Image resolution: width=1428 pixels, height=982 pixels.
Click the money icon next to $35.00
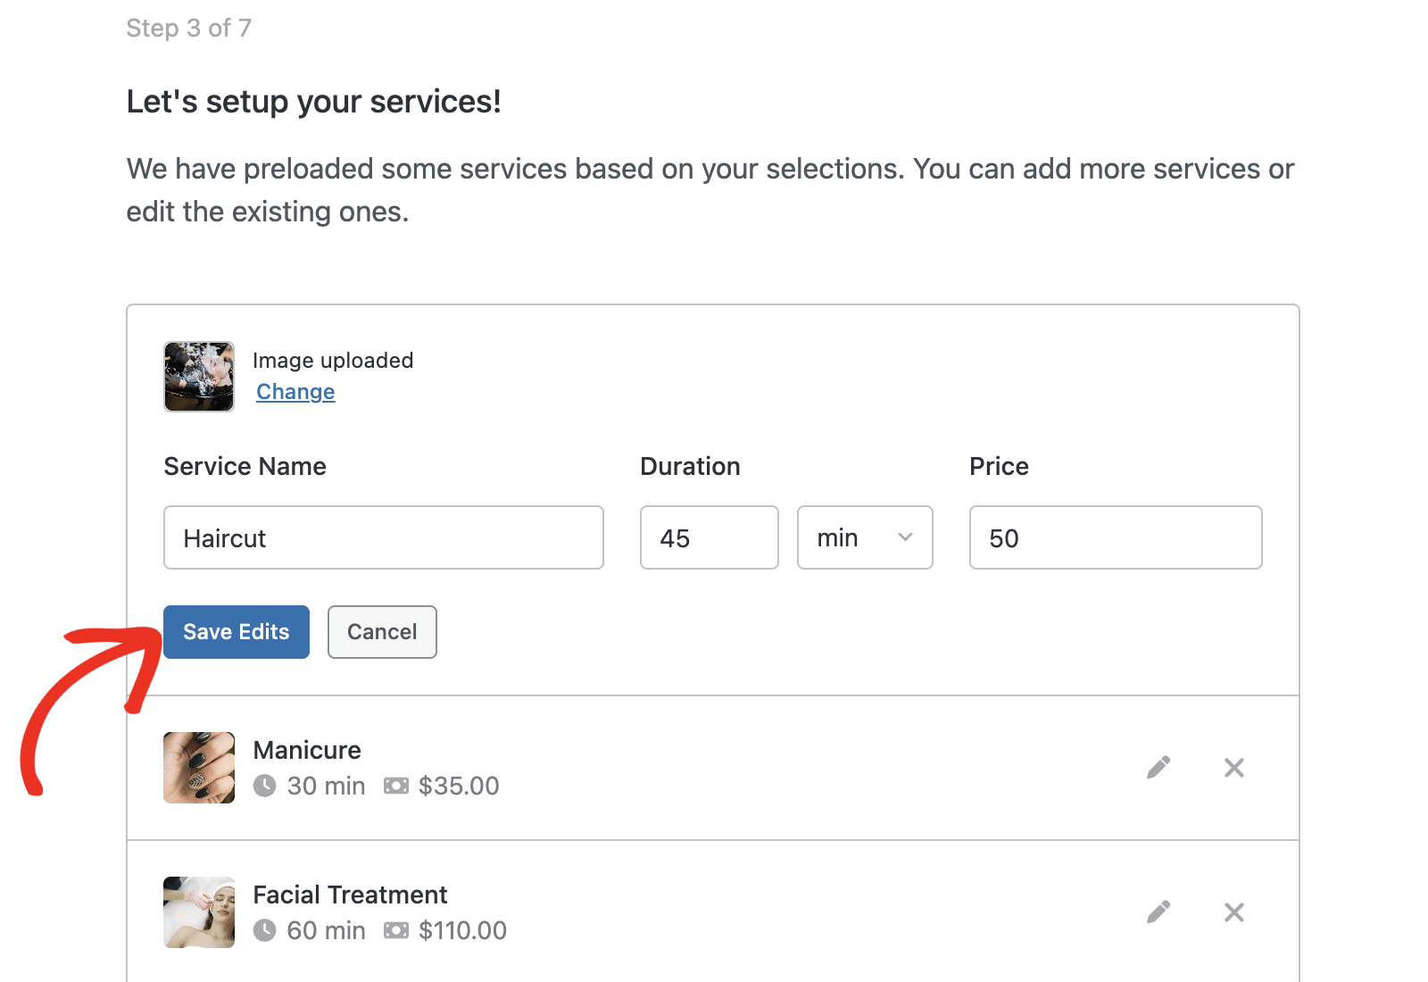395,786
